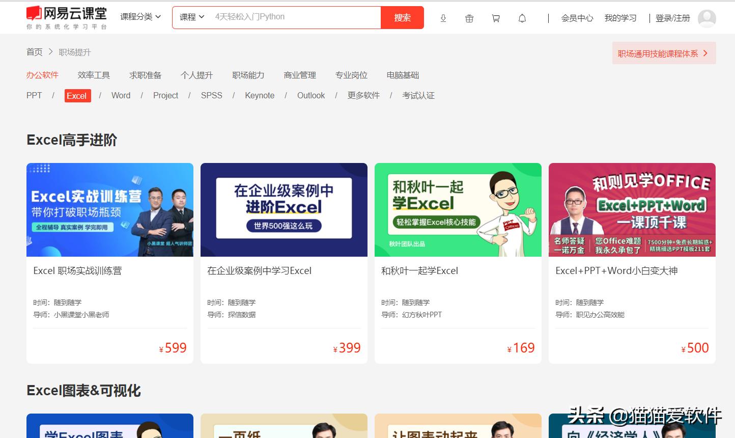This screenshot has height=438, width=735.
Task: Click 登录/注册 to sign in
Action: [x=673, y=18]
